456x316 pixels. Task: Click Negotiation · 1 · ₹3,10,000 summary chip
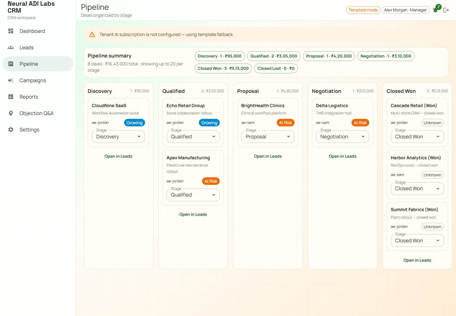[x=386, y=56]
